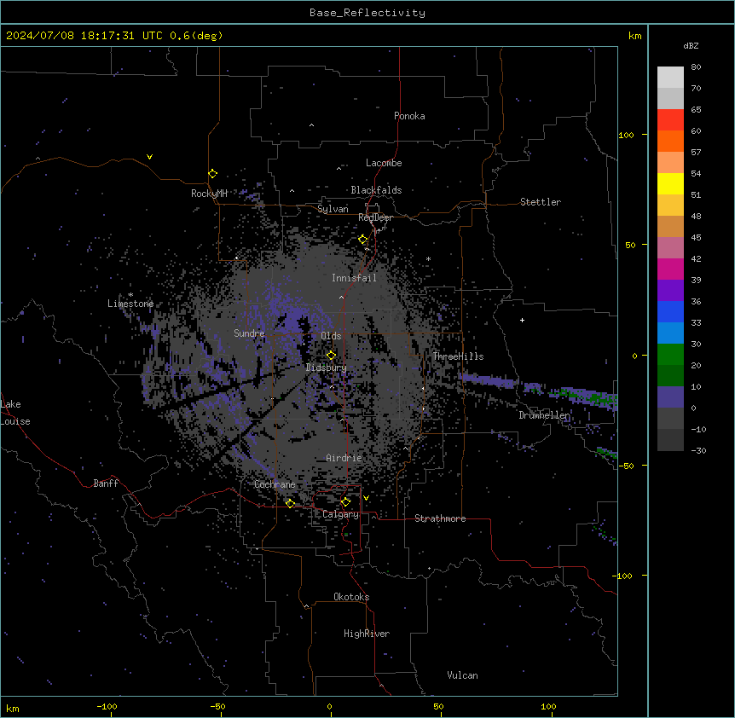Click the 2024/07/08 18:17:31 UTC timestamp

(84, 36)
